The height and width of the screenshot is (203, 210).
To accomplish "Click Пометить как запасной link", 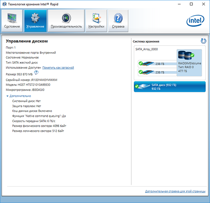I will (x=58, y=68).
